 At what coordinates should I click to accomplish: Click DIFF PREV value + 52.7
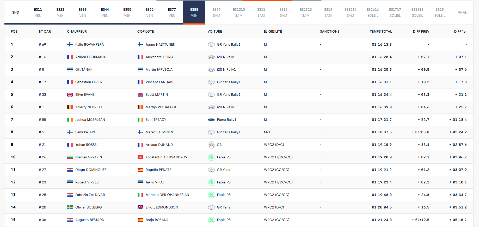coord(423,120)
